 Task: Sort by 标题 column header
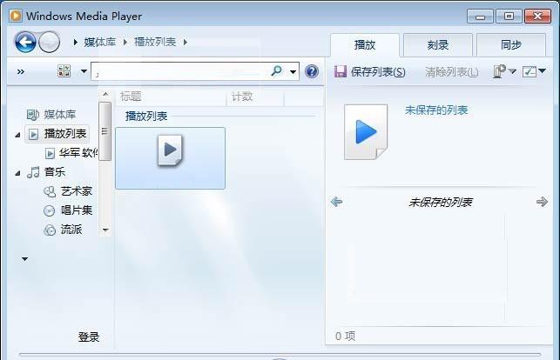coord(171,97)
